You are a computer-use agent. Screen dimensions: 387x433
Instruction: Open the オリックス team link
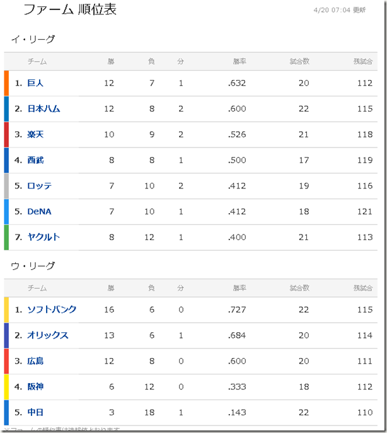47,335
